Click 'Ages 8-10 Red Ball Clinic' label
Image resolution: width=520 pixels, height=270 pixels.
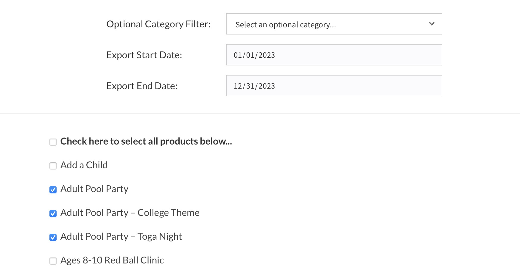[112, 260]
